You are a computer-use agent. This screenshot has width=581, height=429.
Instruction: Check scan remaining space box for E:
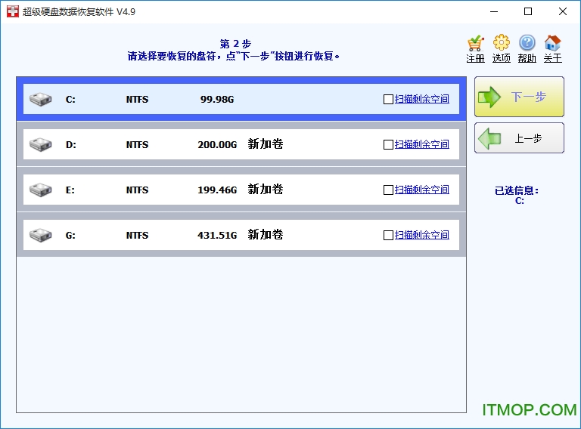pyautogui.click(x=389, y=190)
